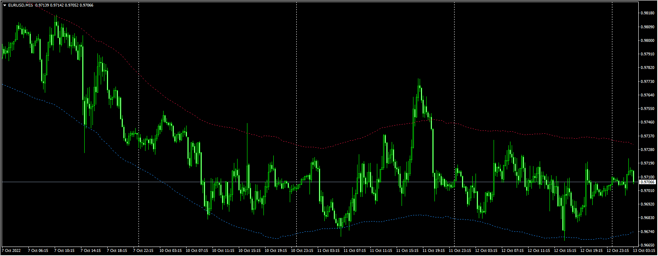
Task: Click the 0.97190 price scale label
Action: click(648, 163)
